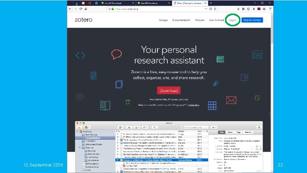The height and width of the screenshot is (173, 307).
Task: Click the green Sync icon in Zotero screenshot
Action: click(x=259, y=127)
